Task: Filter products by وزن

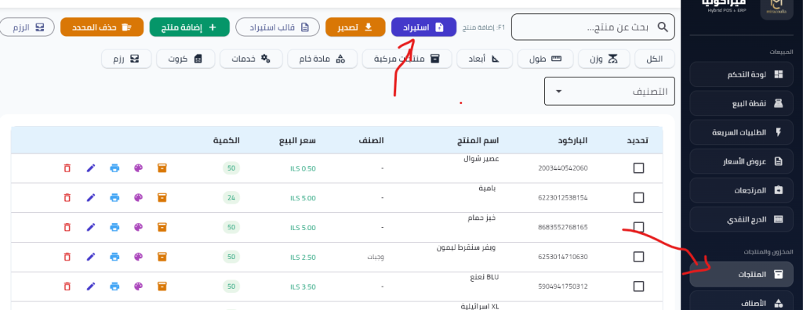Action: point(604,59)
